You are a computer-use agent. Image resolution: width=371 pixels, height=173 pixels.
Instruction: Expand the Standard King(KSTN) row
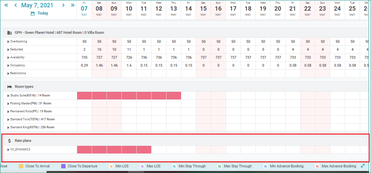point(8,128)
